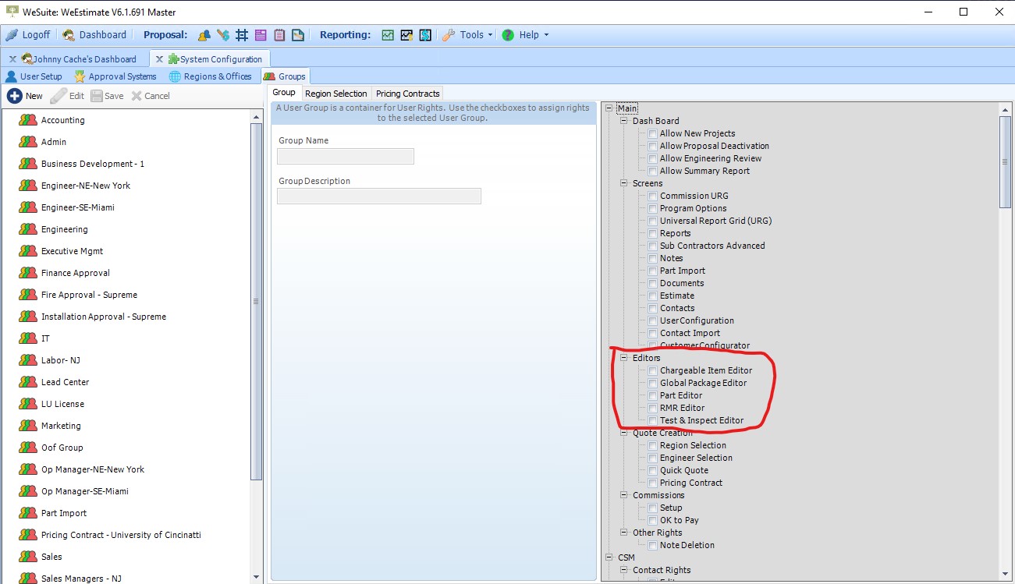This screenshot has height=584, width=1015.
Task: Click the wrench icon next to Tools
Action: click(449, 34)
